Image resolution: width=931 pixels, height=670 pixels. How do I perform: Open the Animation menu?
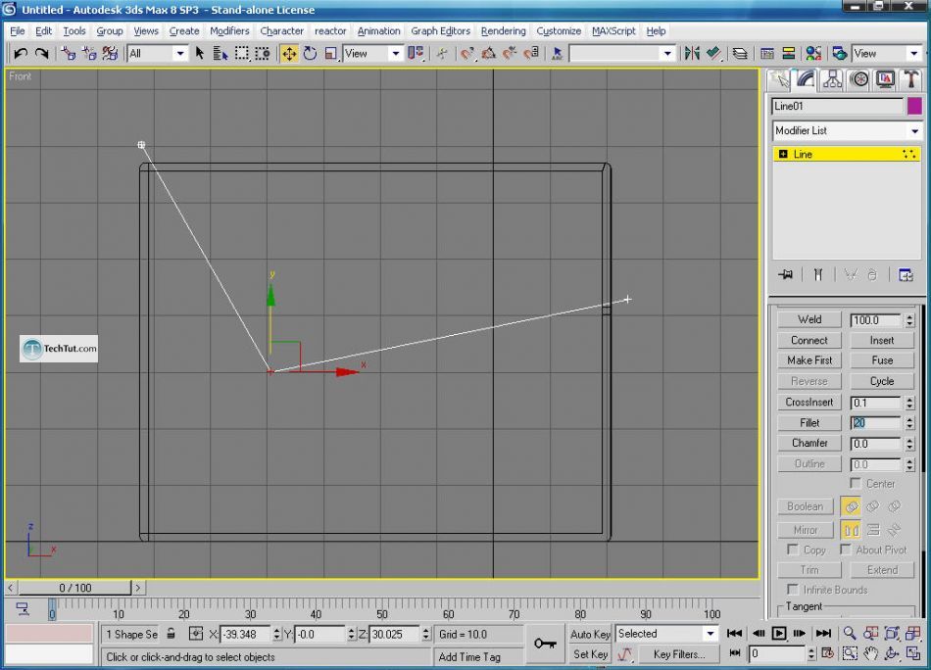[x=379, y=31]
